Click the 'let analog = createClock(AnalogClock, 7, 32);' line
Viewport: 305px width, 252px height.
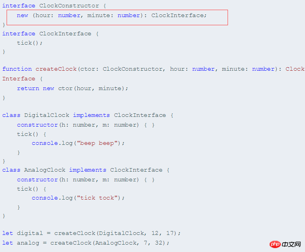click(x=86, y=243)
